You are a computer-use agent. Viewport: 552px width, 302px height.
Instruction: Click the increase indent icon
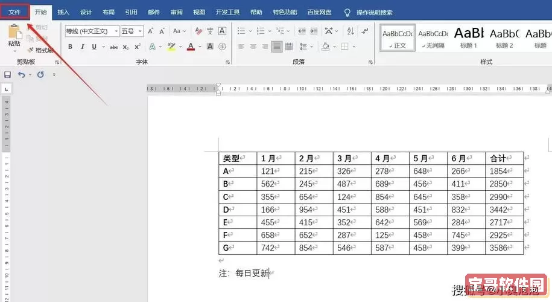(x=314, y=31)
